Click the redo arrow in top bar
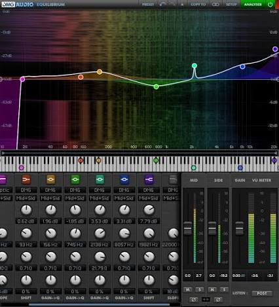 [172, 5]
